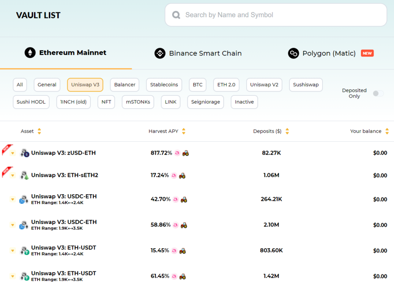Click the token pair icon for ETH-sETH2 vault

pyautogui.click(x=25, y=175)
